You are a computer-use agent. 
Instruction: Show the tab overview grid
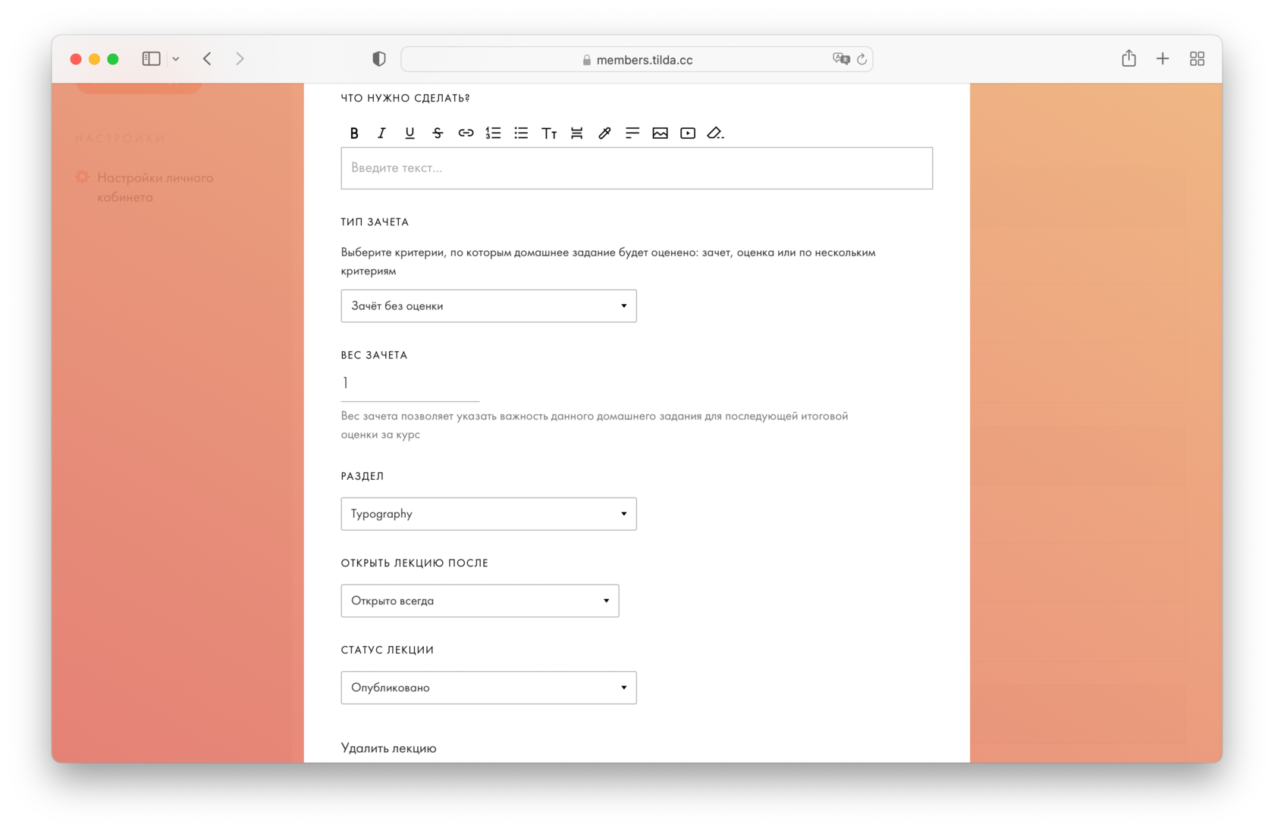(1197, 58)
